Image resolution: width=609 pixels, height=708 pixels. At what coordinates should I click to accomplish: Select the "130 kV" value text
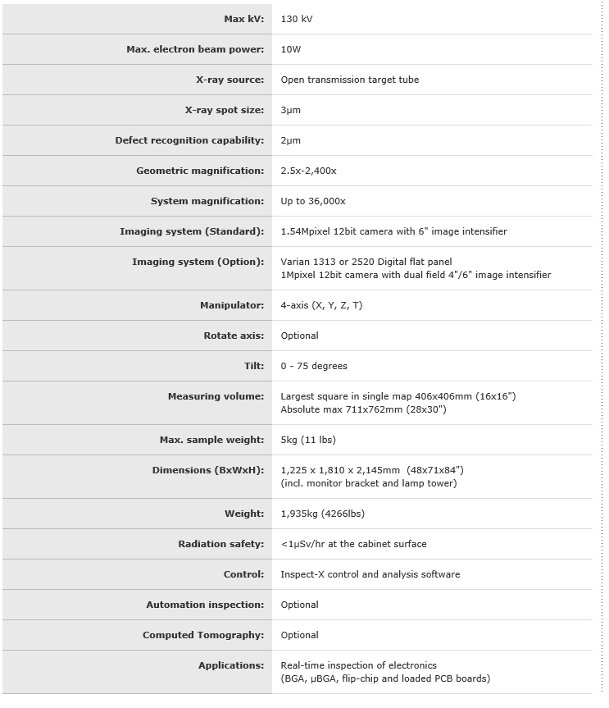295,19
